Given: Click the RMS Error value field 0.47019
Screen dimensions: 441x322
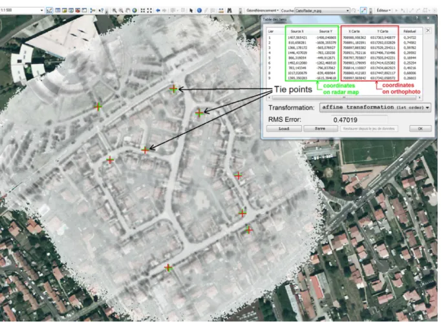Looking at the screenshot, I should click(x=359, y=120).
